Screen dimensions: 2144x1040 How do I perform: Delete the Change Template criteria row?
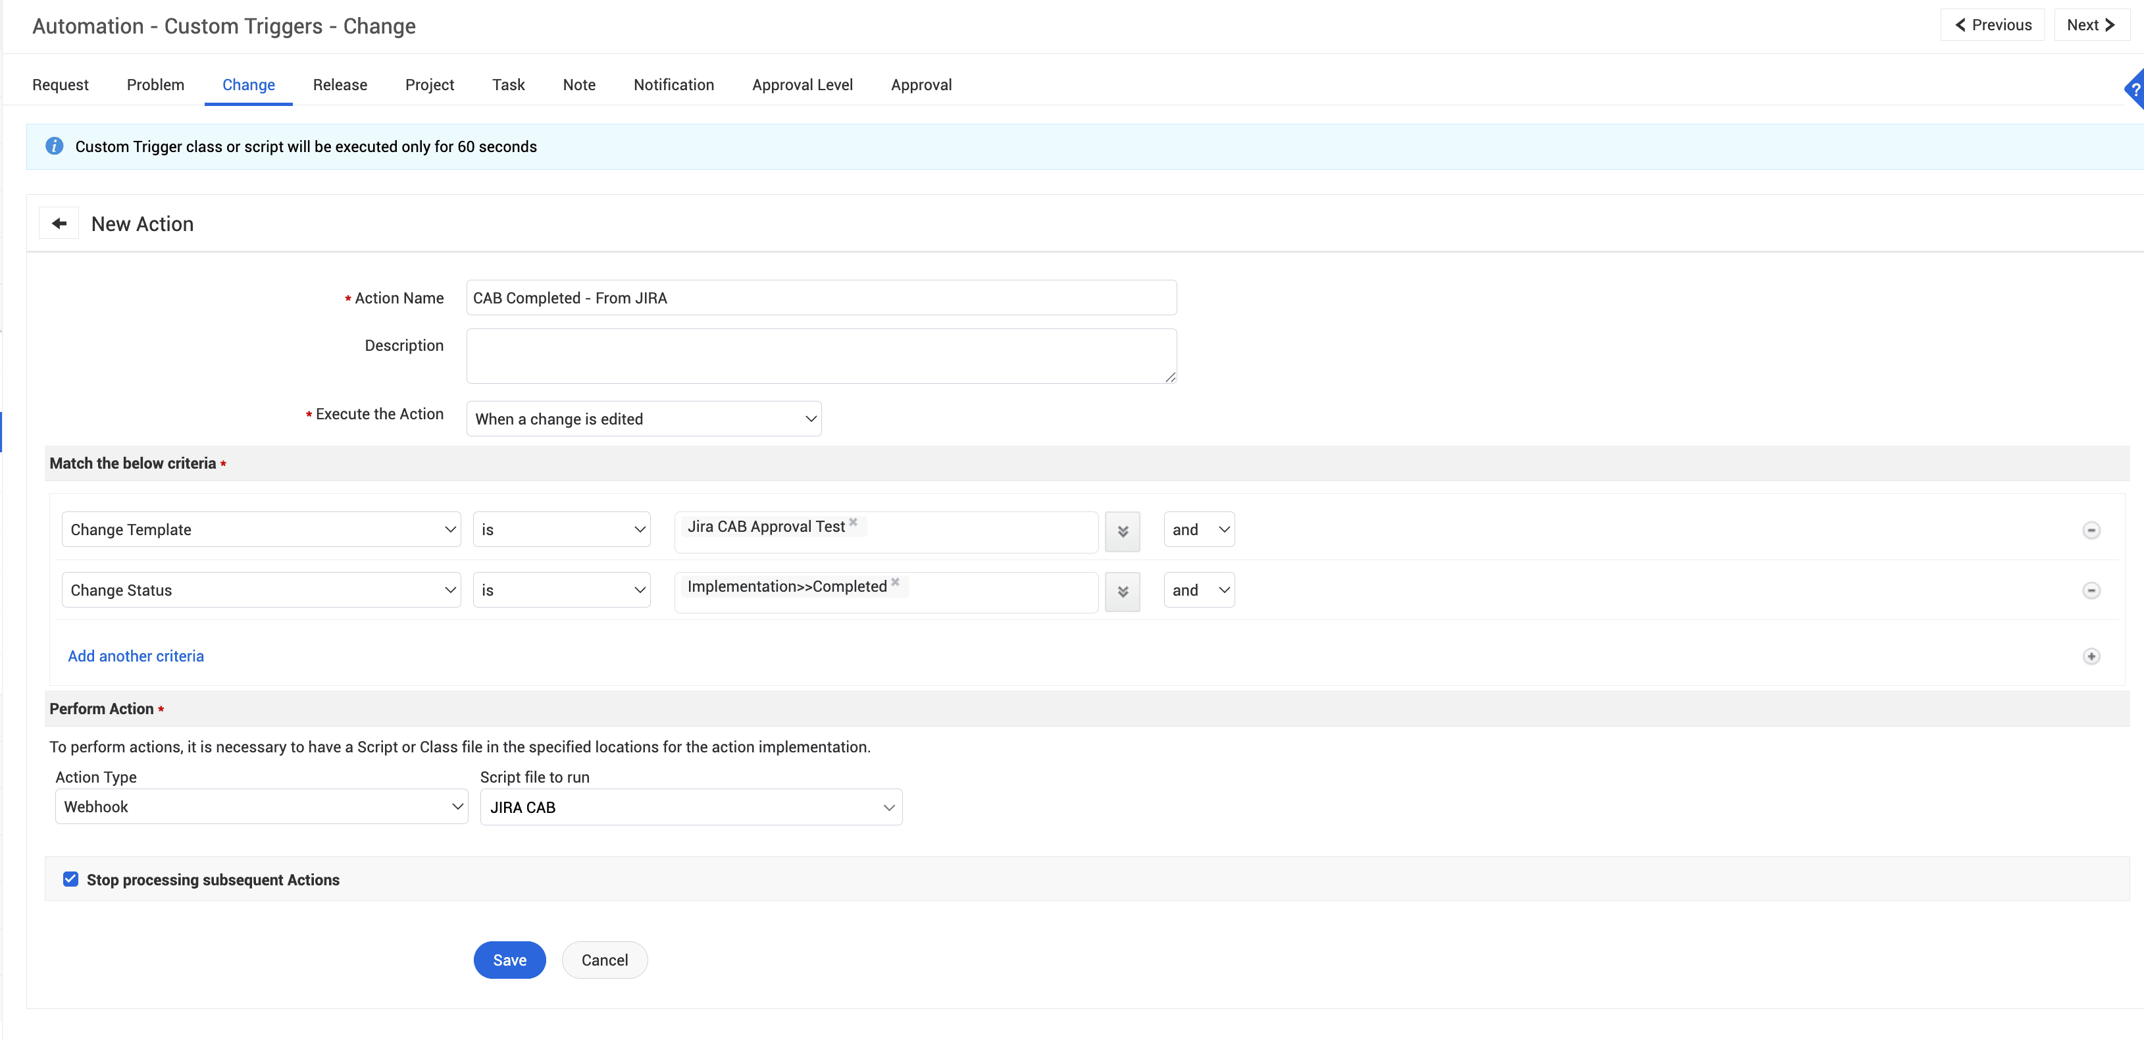[2091, 531]
